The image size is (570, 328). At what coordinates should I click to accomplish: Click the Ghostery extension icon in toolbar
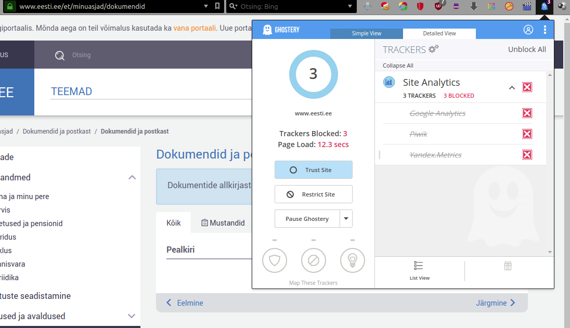tap(545, 6)
